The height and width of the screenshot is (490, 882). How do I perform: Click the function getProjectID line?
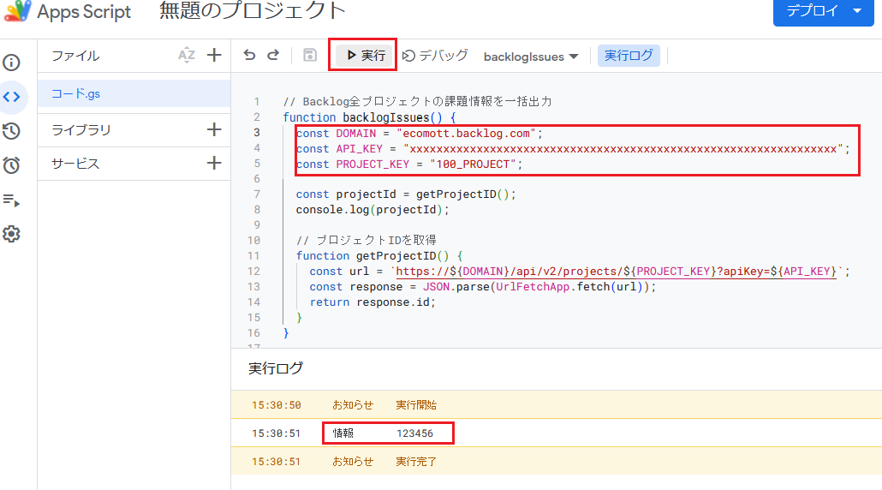pyautogui.click(x=379, y=256)
